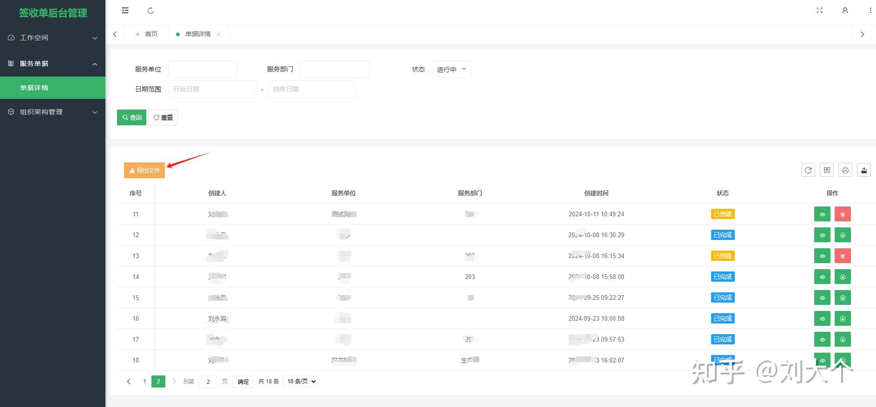Focus the 服务单位 input field
The width and height of the screenshot is (876, 407).
203,69
